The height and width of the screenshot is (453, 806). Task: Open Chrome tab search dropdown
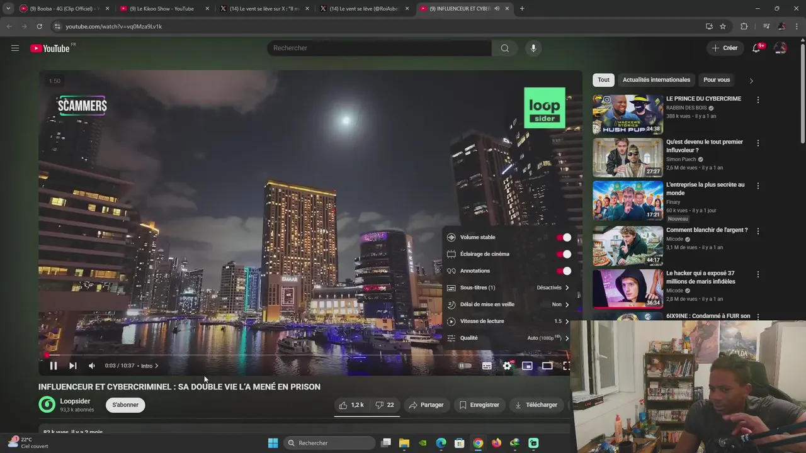[8, 9]
